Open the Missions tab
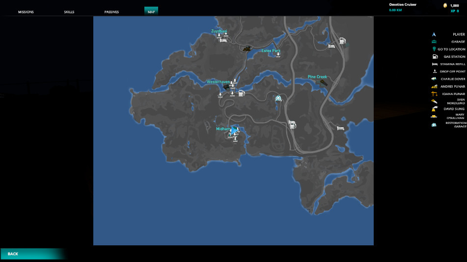The width and height of the screenshot is (467, 262). pos(26,12)
